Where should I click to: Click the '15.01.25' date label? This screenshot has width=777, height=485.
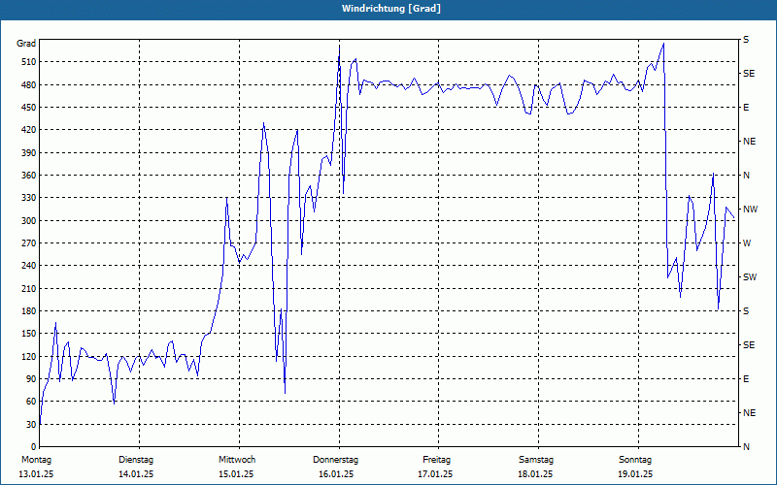(236, 474)
